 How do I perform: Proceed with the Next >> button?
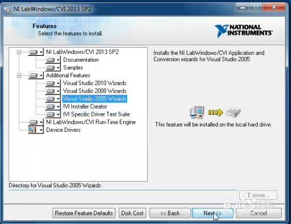point(213,213)
